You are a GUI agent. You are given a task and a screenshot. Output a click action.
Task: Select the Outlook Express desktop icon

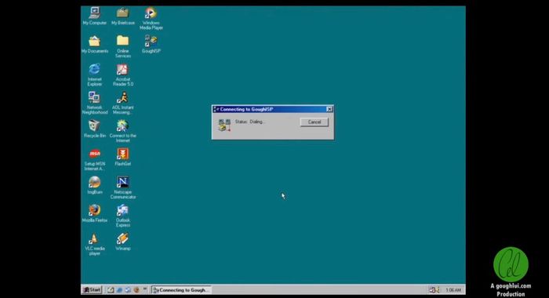(x=123, y=216)
